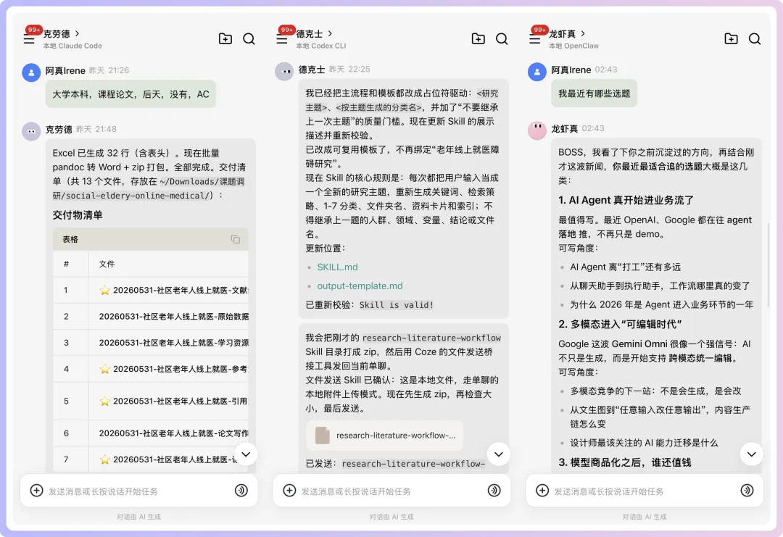The width and height of the screenshot is (783, 537).
Task: Click user message 我最近有哪些选题
Action: click(x=594, y=93)
